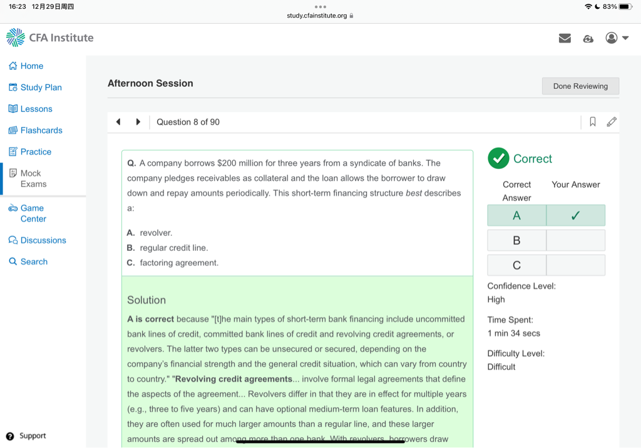Open the user profile avatar icon

click(x=611, y=38)
